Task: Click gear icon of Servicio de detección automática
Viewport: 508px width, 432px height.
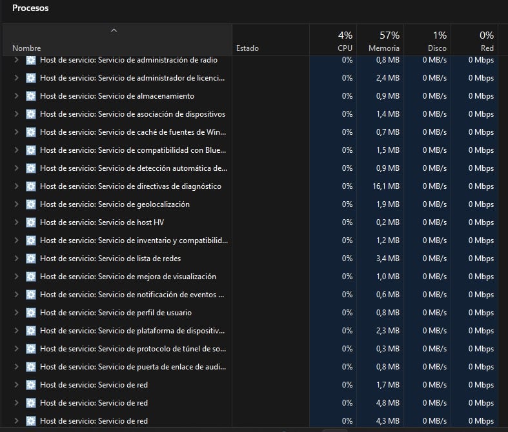Action: coord(31,168)
